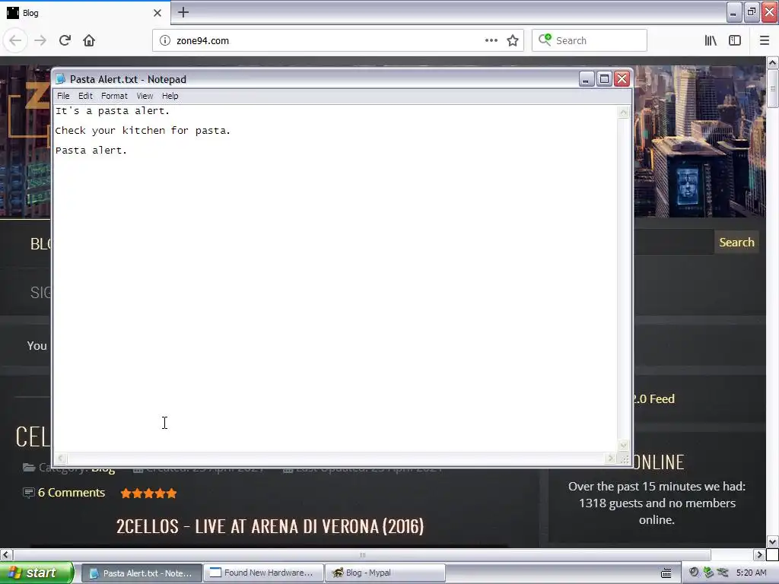Click the web page scrollbar up arrow
Viewport: 779px width, 584px height.
pyautogui.click(x=772, y=63)
